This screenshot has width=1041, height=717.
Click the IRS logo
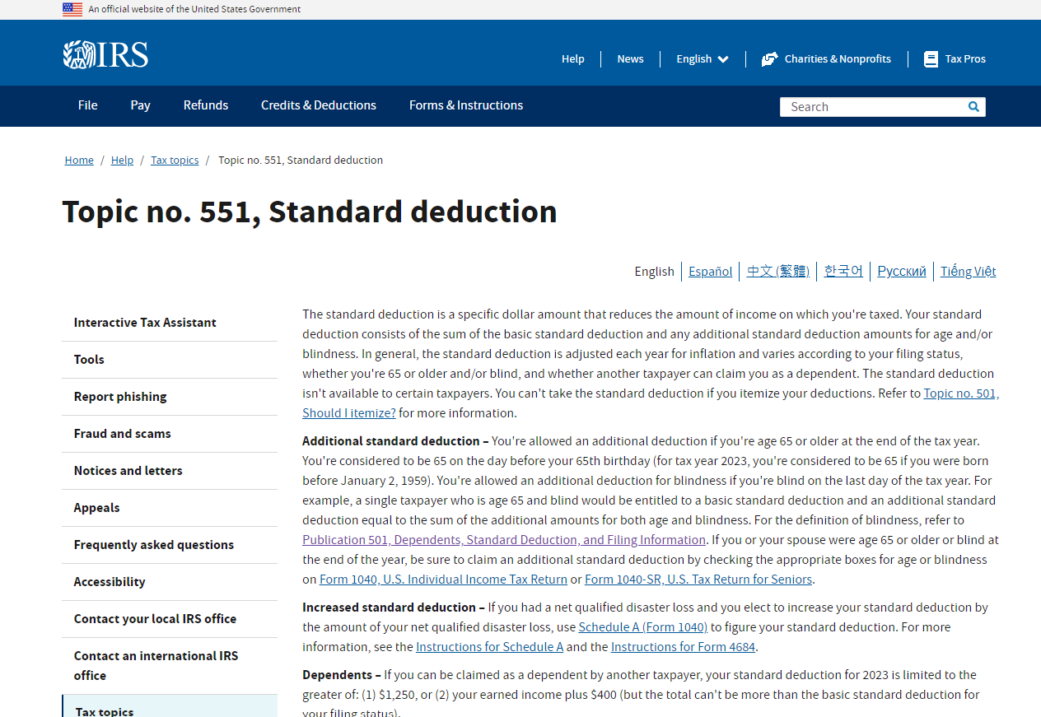click(105, 55)
